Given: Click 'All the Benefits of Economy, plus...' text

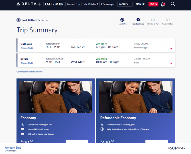Looking at the screenshot, I should pos(121,125).
